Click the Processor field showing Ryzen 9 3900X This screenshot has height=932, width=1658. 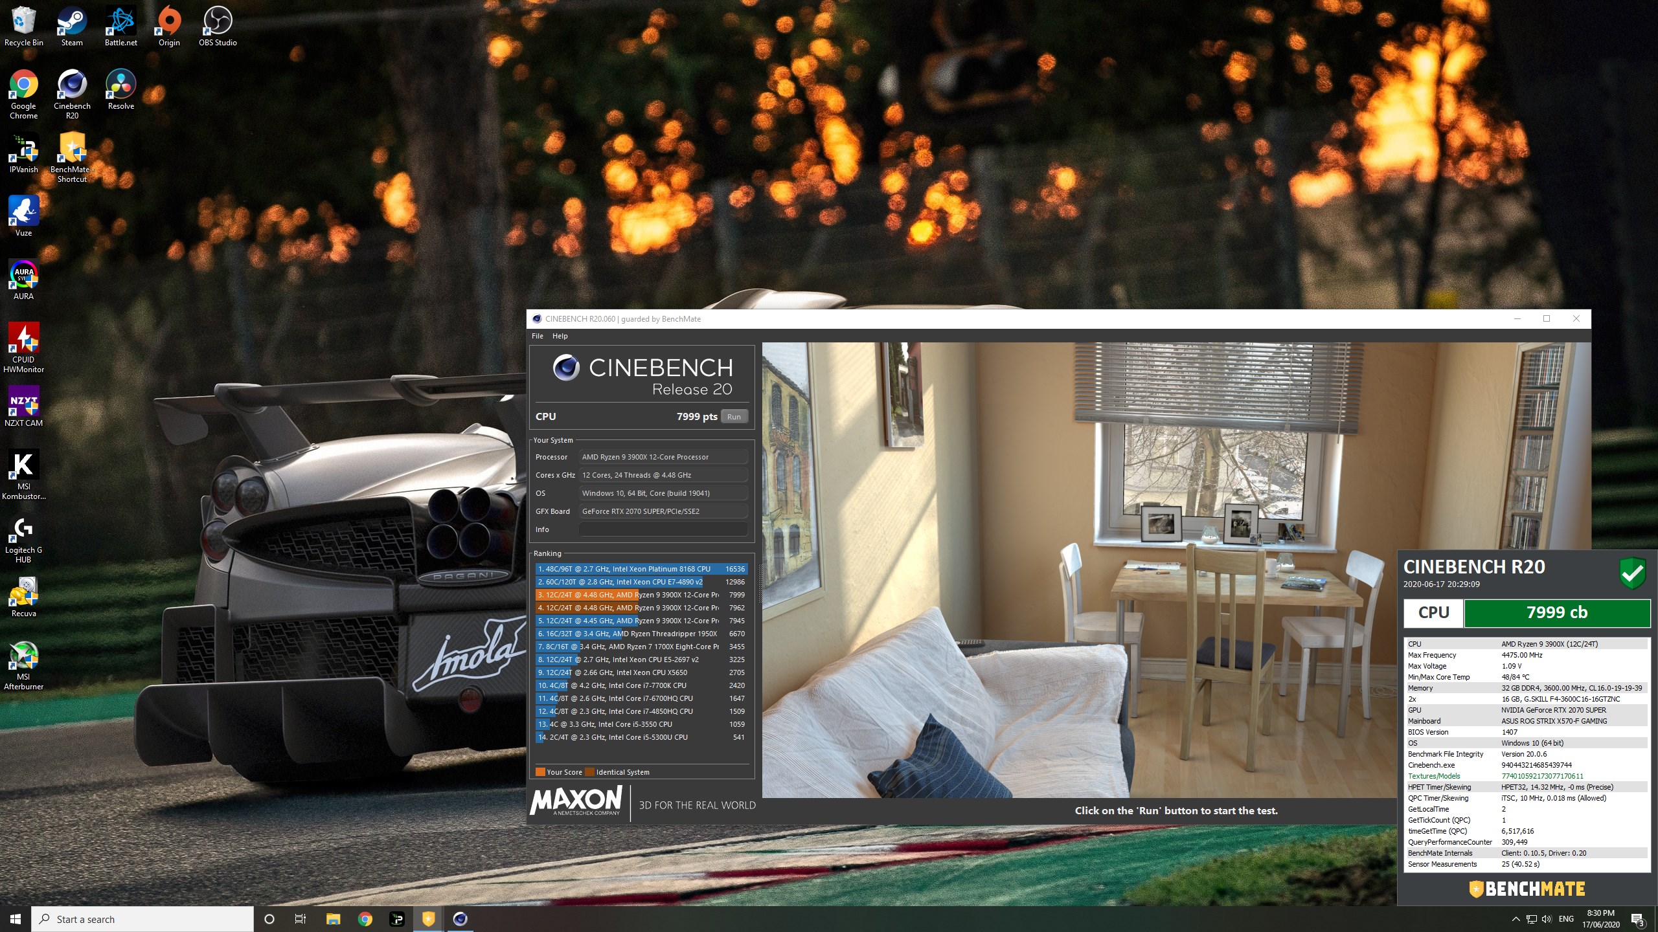click(663, 457)
